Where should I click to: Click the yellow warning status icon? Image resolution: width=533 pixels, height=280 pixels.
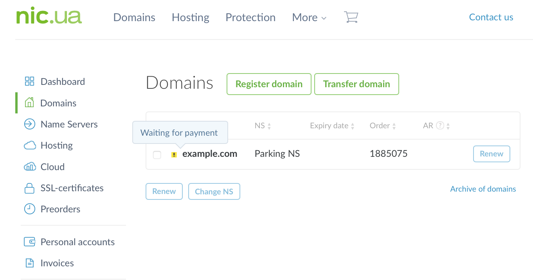click(x=174, y=154)
